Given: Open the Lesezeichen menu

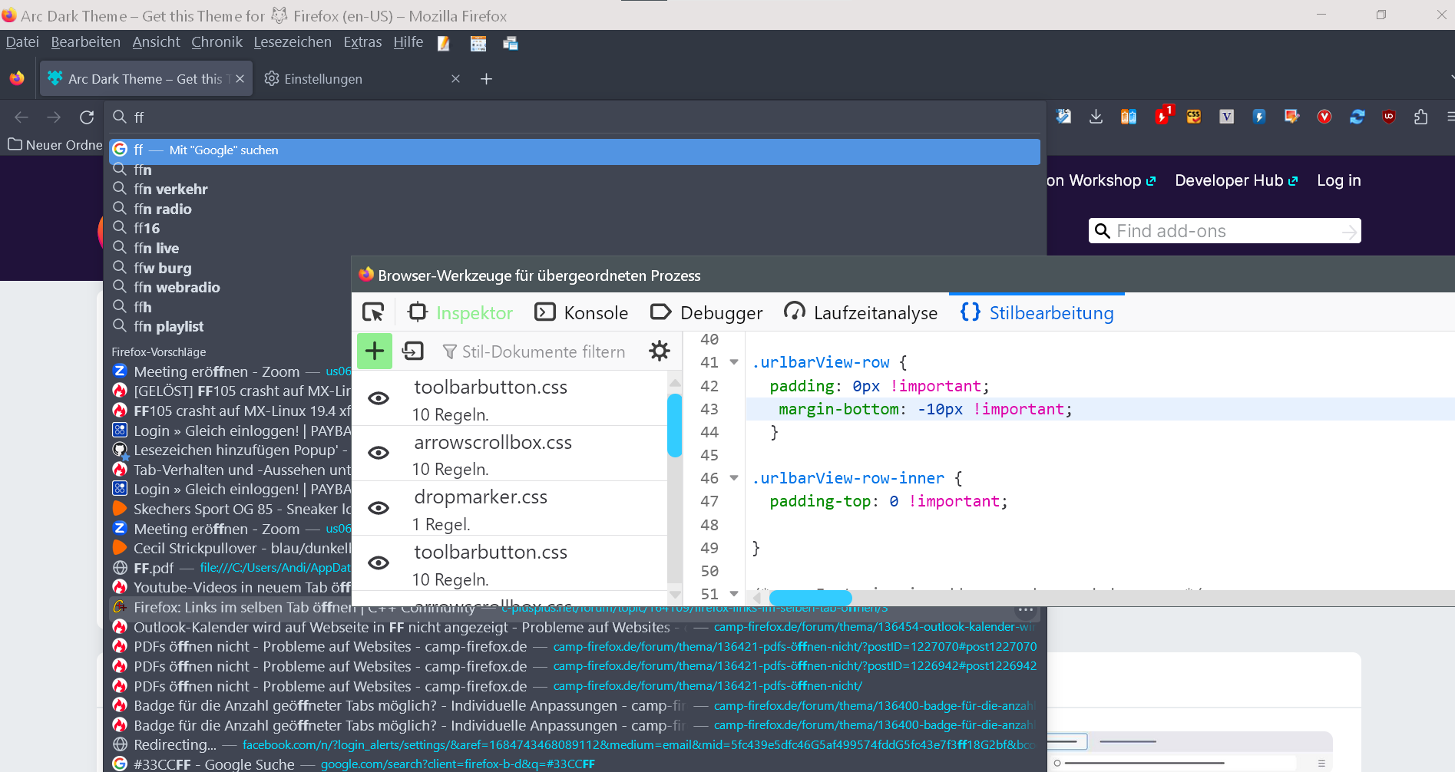Looking at the screenshot, I should pos(293,42).
